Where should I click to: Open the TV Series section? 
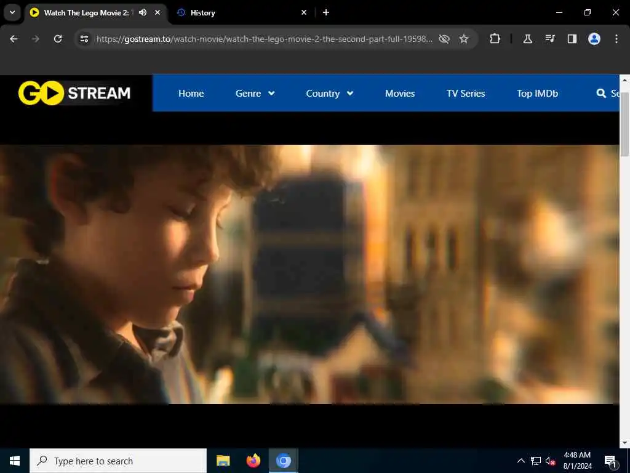[x=466, y=94]
